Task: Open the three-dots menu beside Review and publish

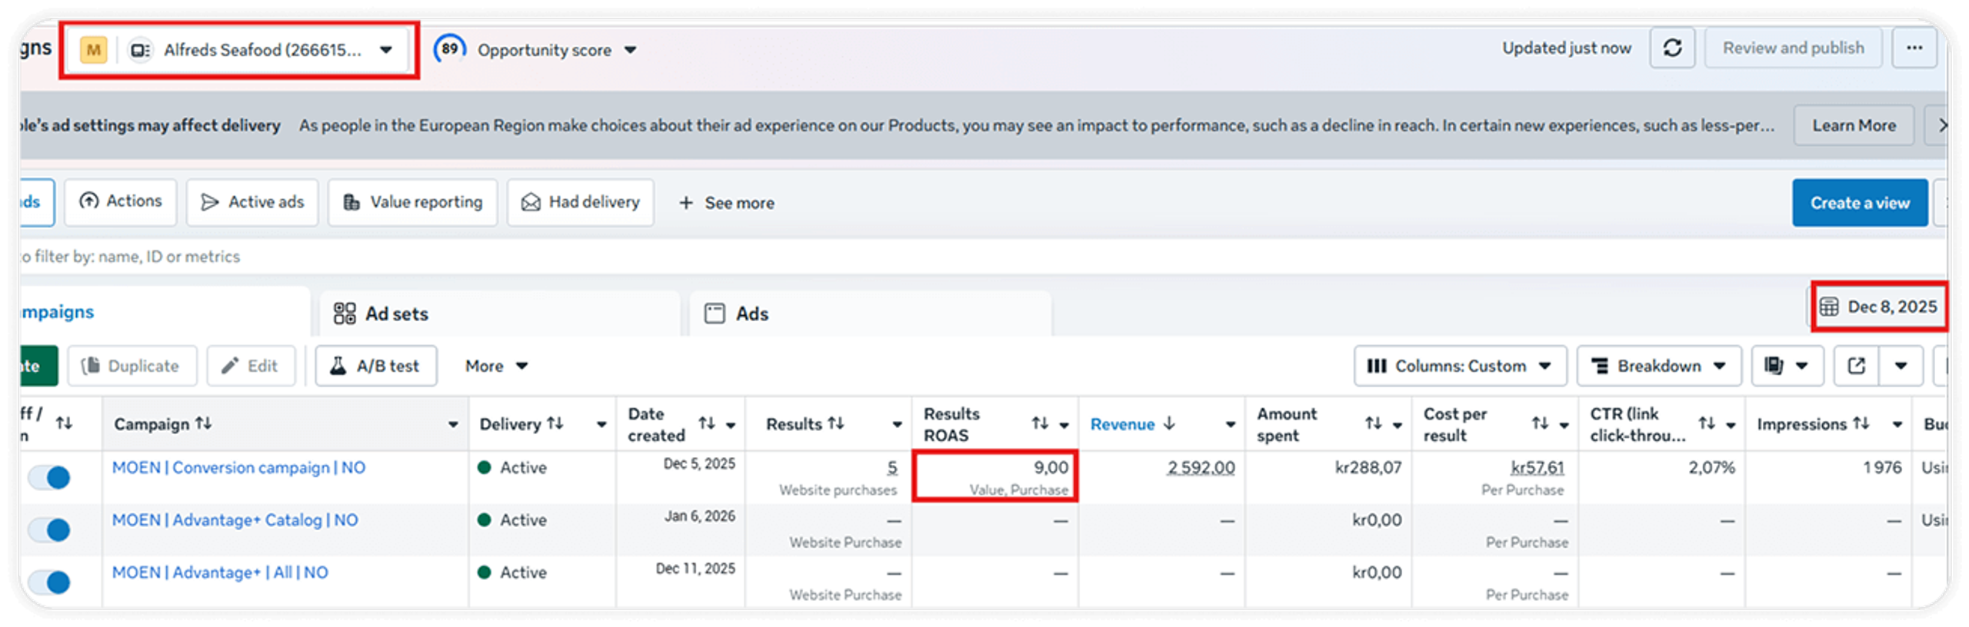Action: (1914, 48)
